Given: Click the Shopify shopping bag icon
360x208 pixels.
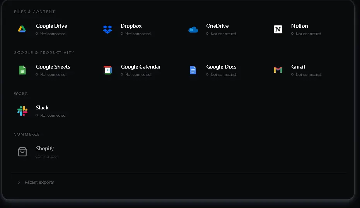Looking at the screenshot, I should click(22, 152).
